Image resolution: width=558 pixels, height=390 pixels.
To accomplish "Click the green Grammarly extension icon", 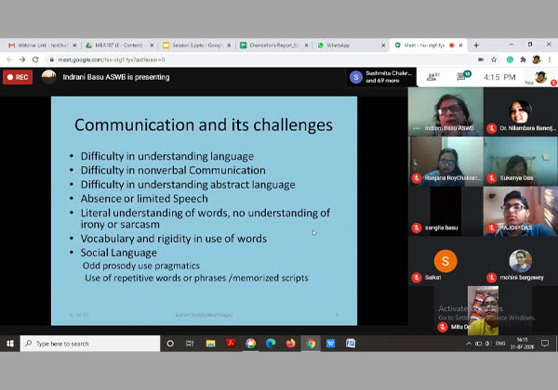I will [x=510, y=59].
